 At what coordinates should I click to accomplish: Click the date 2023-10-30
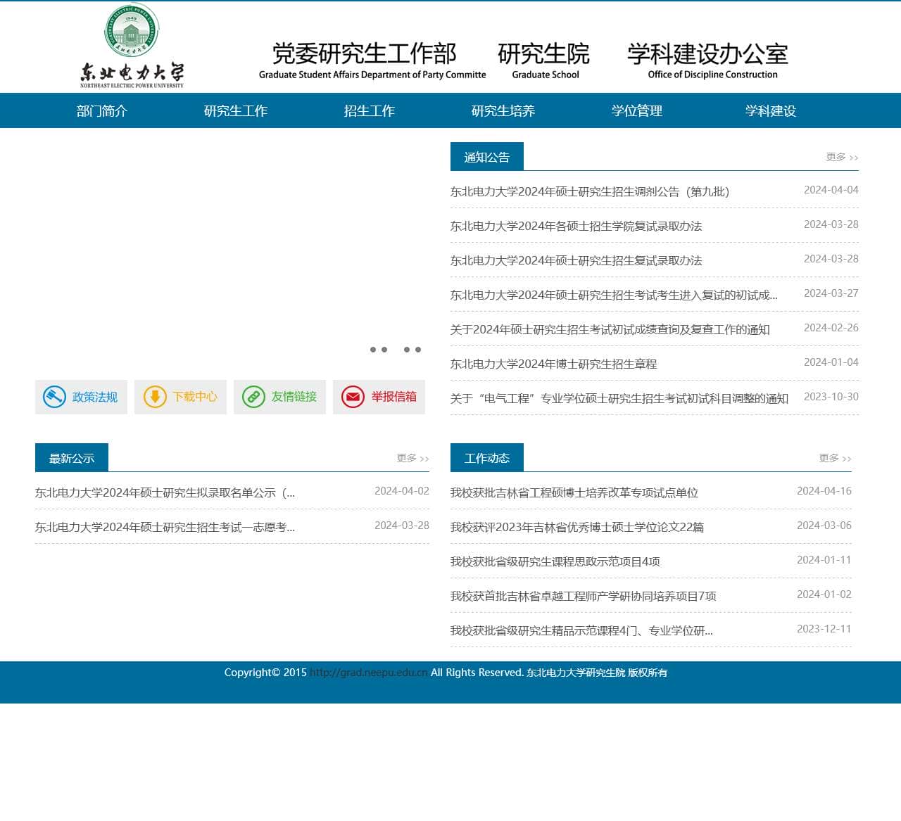[x=831, y=397]
